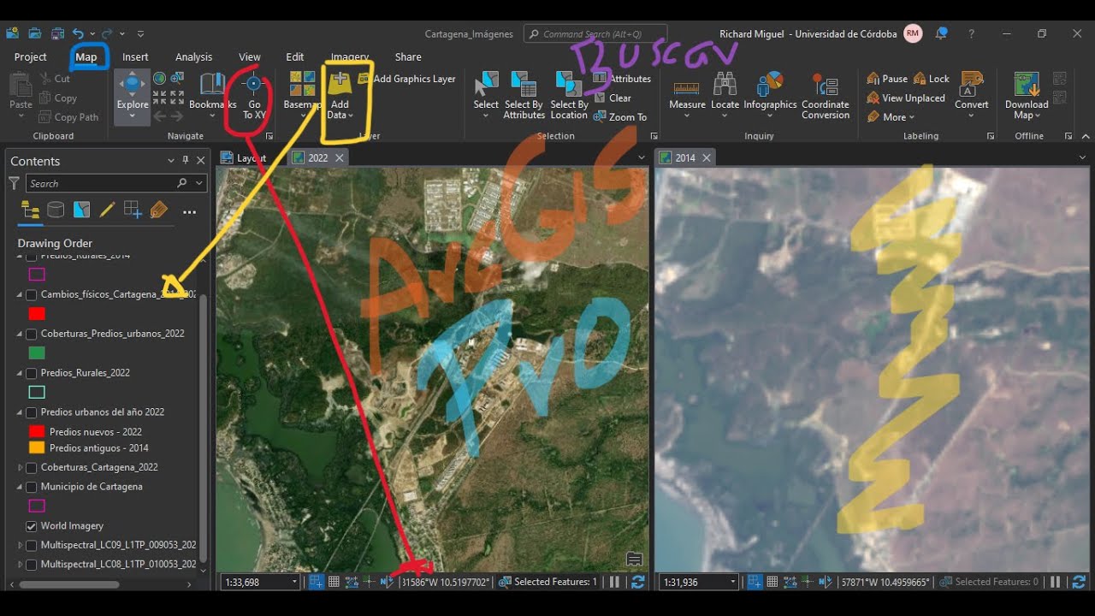
Task: Open the Paste dropdown arrow
Action: [21, 115]
